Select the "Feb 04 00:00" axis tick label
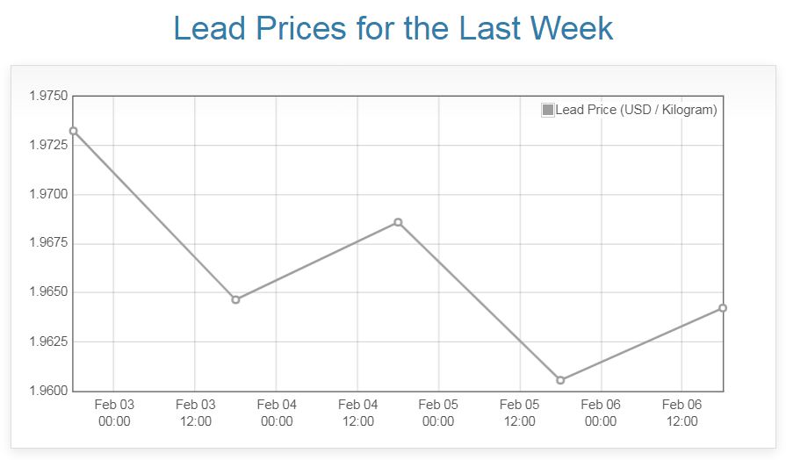786x460 pixels. point(277,413)
